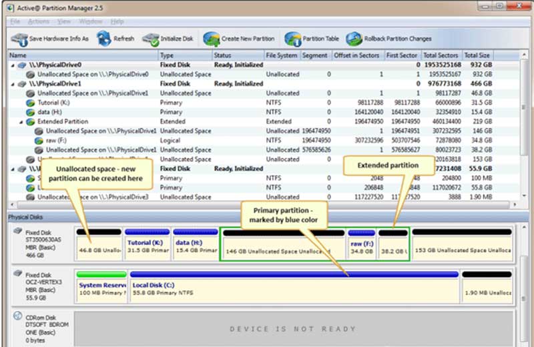Click the raw (F:) partition icon
Screen dimensions: 534x347
(39, 141)
